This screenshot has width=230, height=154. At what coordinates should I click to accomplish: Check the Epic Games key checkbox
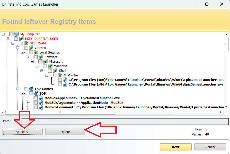click(x=26, y=89)
